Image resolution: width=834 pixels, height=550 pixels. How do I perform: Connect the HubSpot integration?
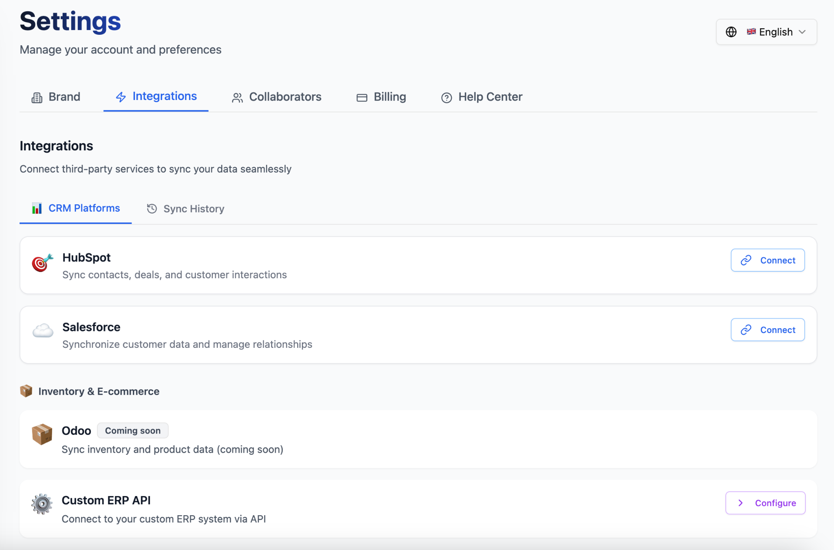[x=768, y=260]
